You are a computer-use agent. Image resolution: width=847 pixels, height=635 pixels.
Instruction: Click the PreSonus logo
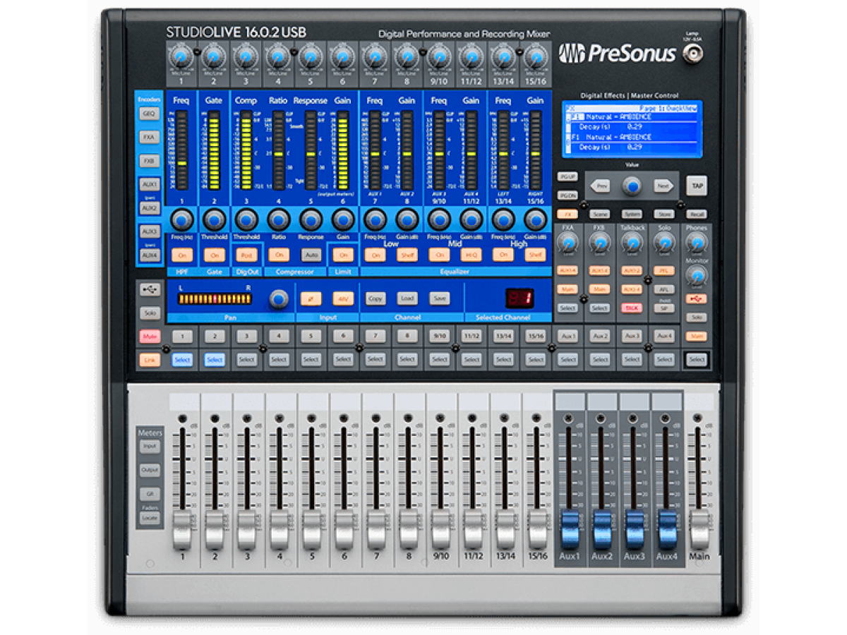point(618,54)
